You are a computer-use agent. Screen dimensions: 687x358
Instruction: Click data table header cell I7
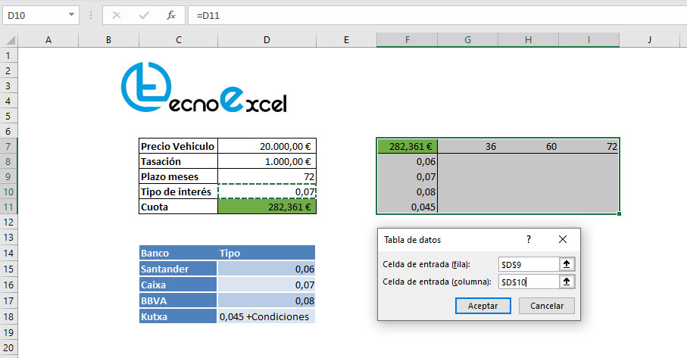pos(589,146)
